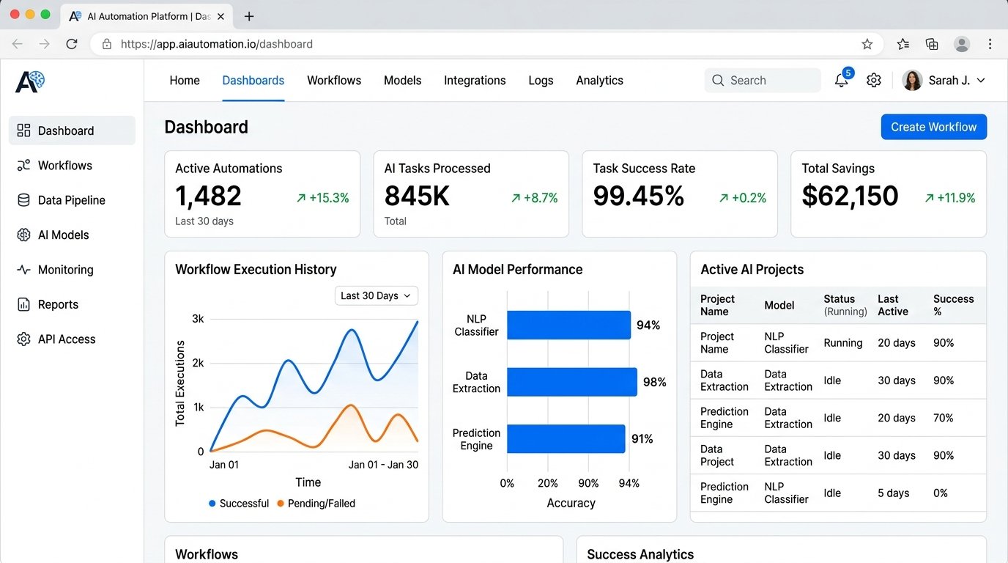Go back using the browser back arrow
Viewport: 1008px width, 563px height.
point(18,44)
